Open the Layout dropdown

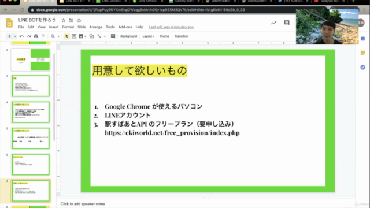[x=148, y=36]
